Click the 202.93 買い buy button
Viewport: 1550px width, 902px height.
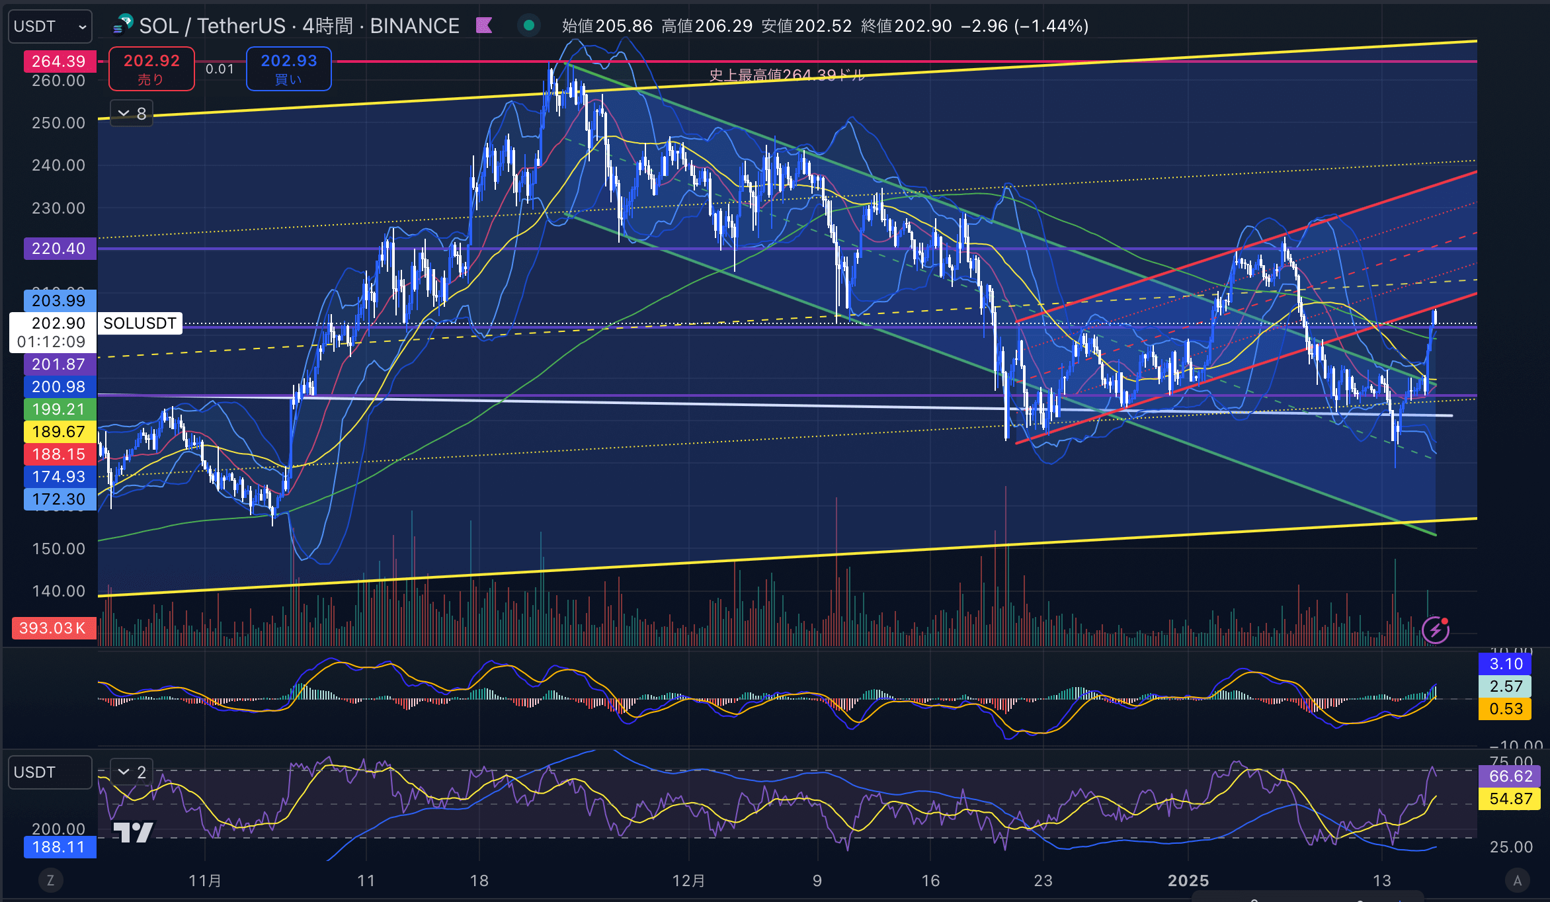coord(288,69)
